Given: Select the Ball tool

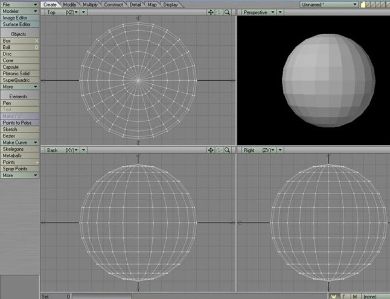Looking at the screenshot, I should pos(20,47).
